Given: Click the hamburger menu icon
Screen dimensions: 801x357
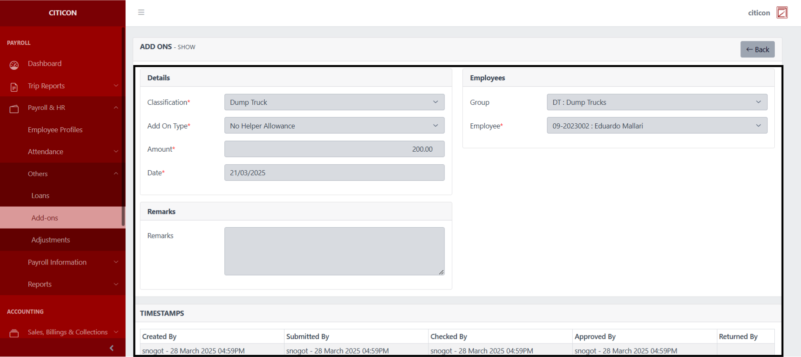Looking at the screenshot, I should tap(141, 12).
